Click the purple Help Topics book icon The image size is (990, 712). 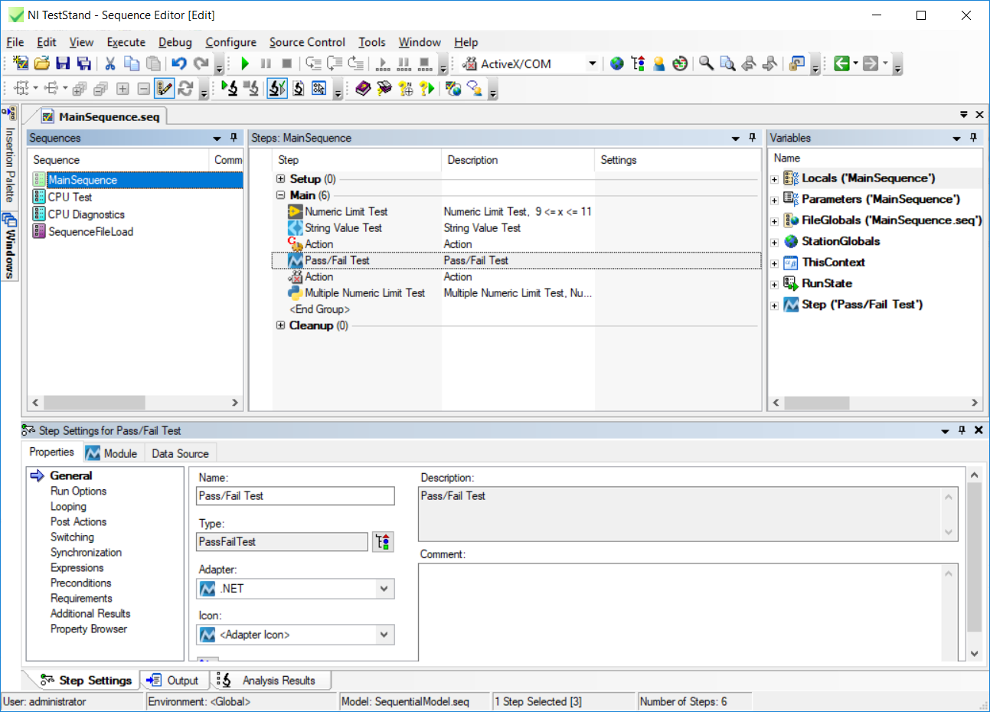363,89
